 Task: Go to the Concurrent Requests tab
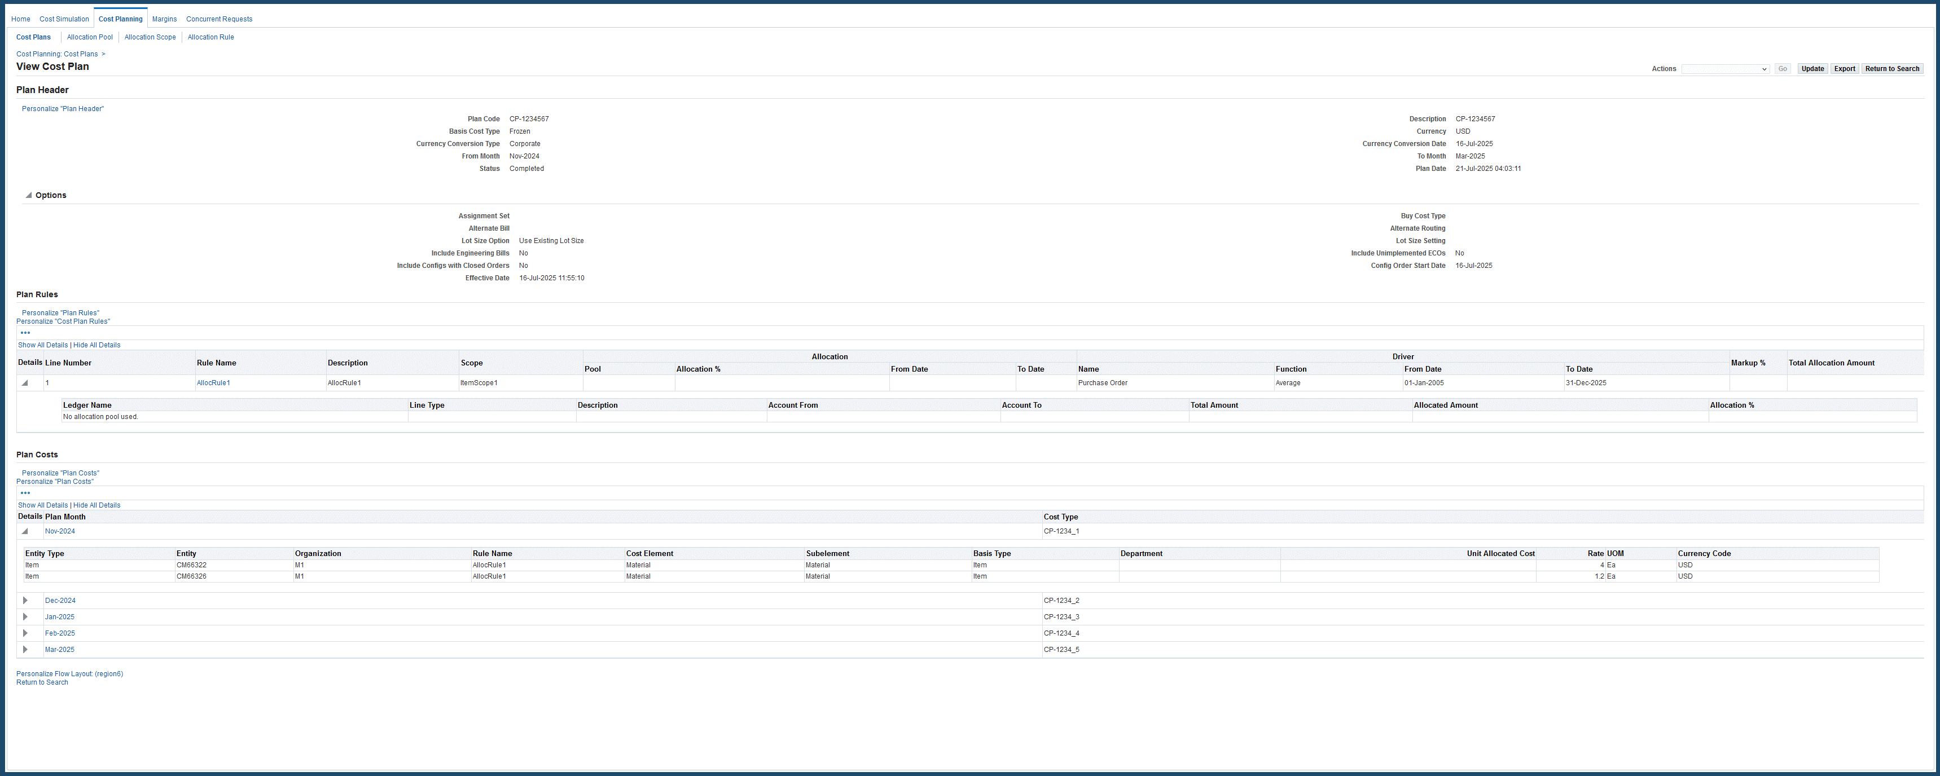(x=219, y=19)
